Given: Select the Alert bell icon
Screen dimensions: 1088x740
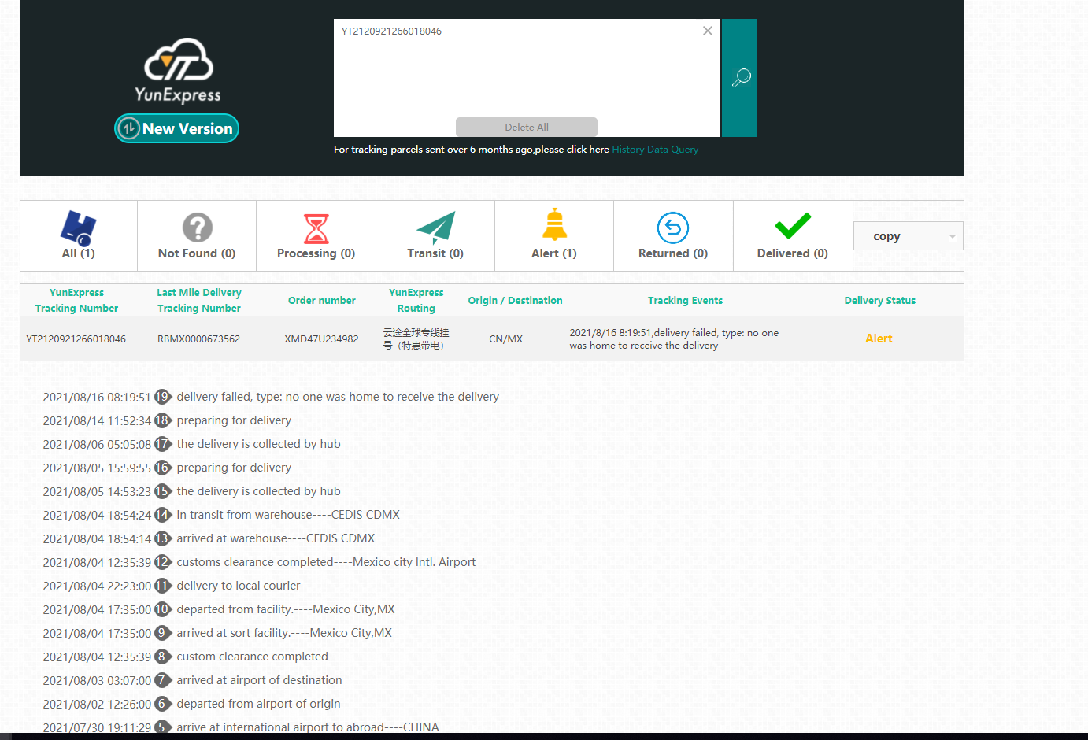Looking at the screenshot, I should pyautogui.click(x=554, y=225).
